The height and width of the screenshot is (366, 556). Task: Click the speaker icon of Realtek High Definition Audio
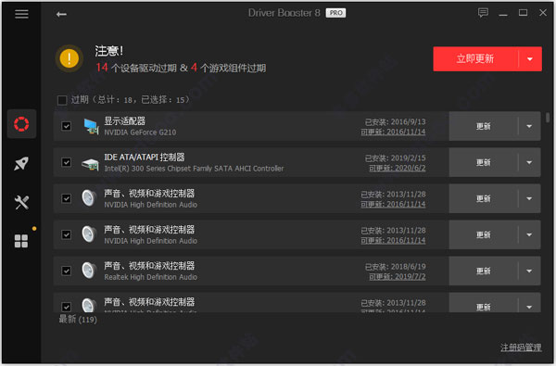click(89, 271)
